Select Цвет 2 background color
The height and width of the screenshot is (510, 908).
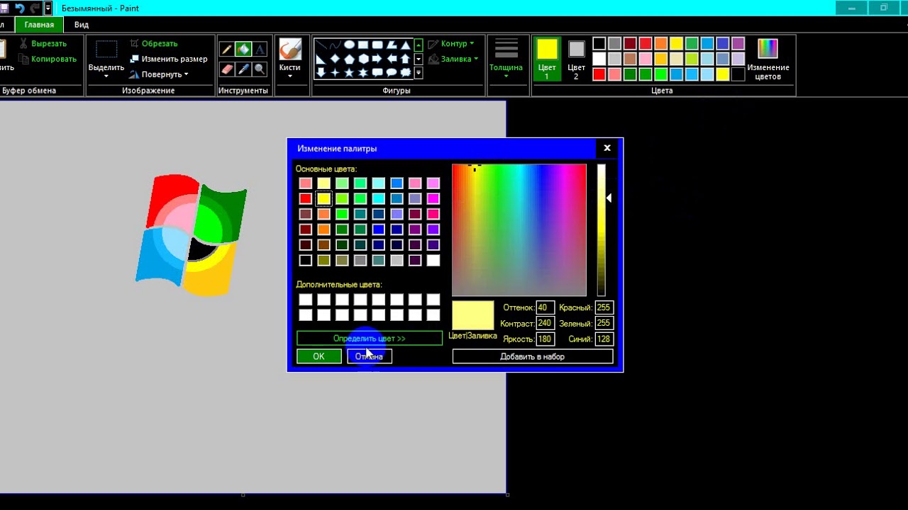(x=576, y=59)
